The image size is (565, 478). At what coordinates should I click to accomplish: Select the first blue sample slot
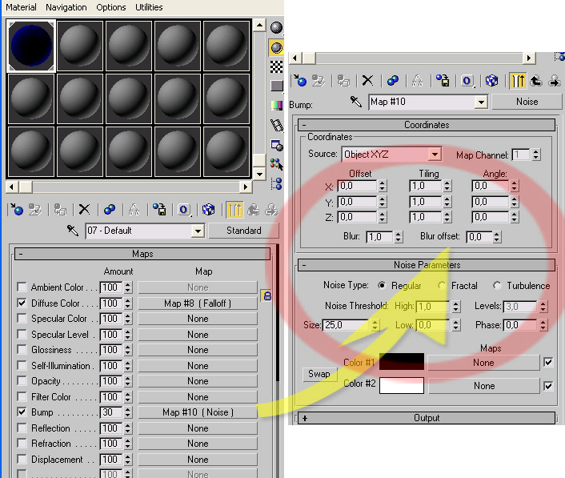[x=30, y=46]
